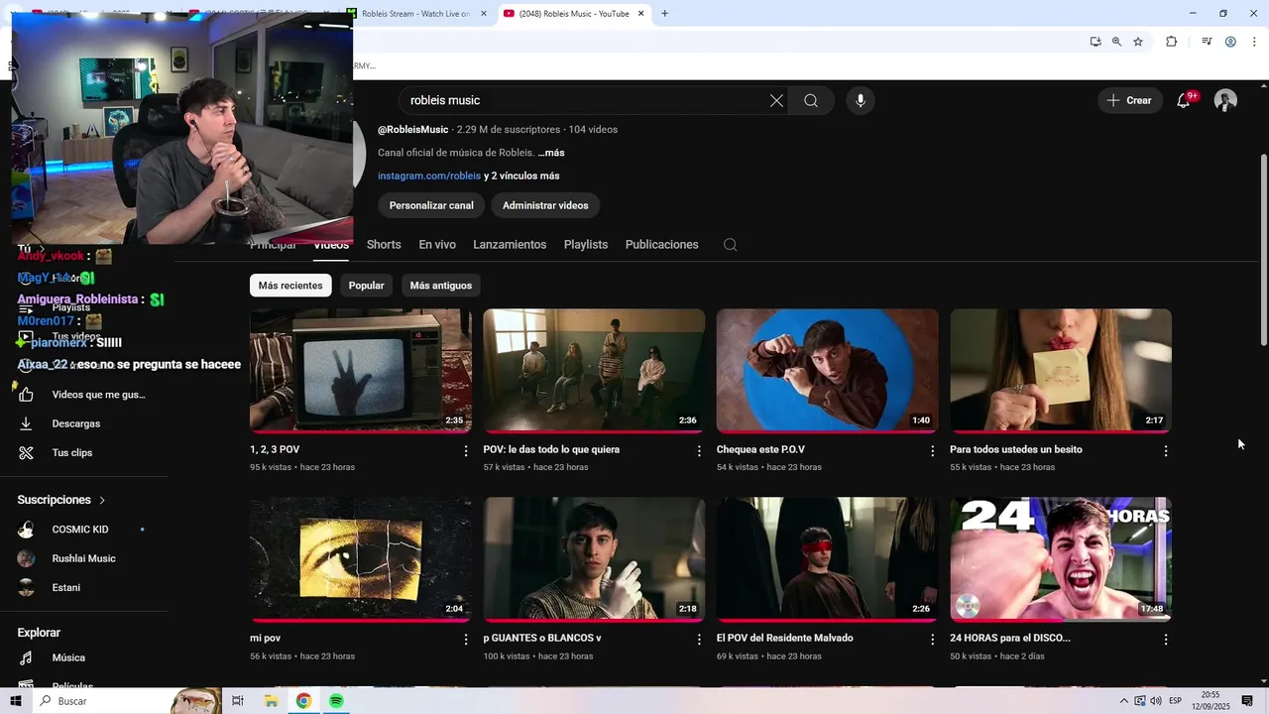The width and height of the screenshot is (1269, 714).
Task: Open the Shorts channel tab
Action: pyautogui.click(x=384, y=245)
